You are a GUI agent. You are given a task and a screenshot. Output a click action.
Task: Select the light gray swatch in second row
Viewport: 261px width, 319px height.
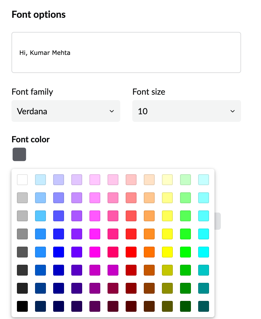click(x=22, y=198)
